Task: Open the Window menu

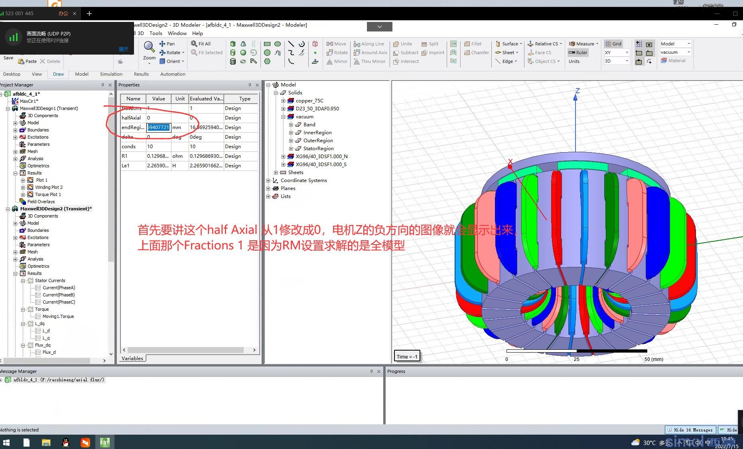Action: click(x=177, y=33)
